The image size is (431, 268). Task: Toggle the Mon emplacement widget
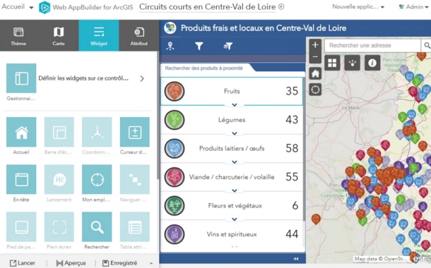[97, 179]
